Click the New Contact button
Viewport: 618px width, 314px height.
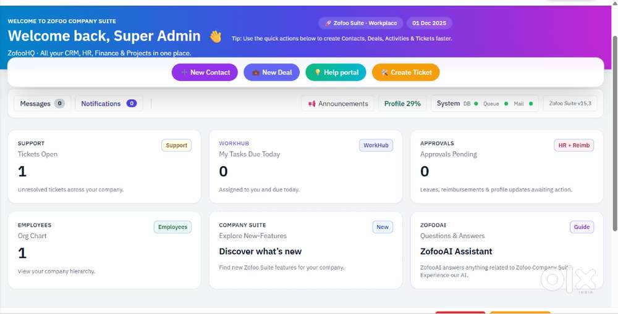(x=205, y=72)
